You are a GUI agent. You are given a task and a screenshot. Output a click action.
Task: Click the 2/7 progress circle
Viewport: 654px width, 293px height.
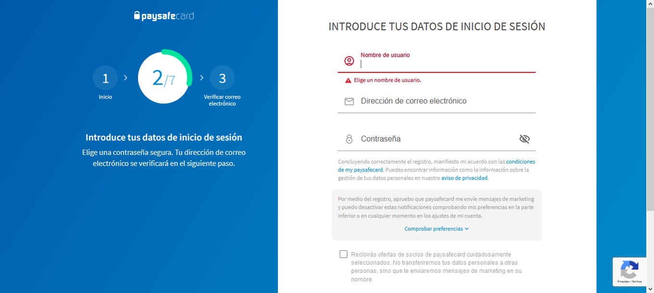(164, 78)
